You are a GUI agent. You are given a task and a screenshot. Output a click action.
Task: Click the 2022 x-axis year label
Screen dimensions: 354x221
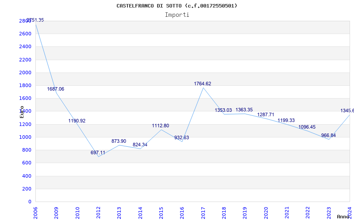click(x=308, y=213)
